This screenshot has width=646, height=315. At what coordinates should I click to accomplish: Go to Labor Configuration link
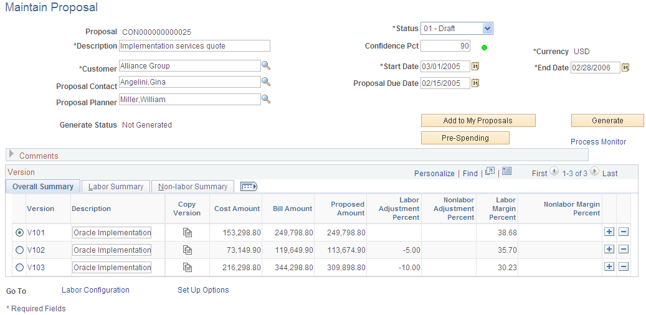(95, 290)
